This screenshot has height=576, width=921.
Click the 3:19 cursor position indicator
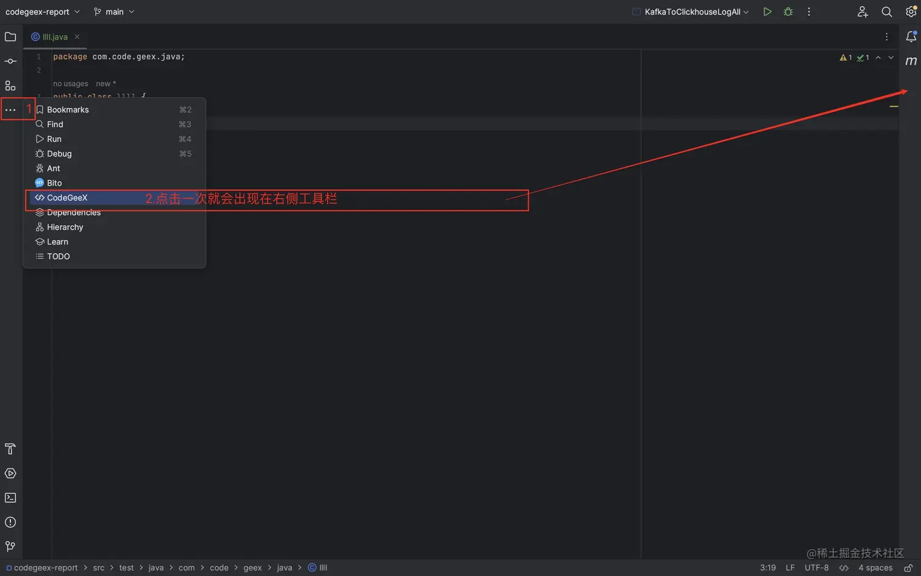pos(767,567)
